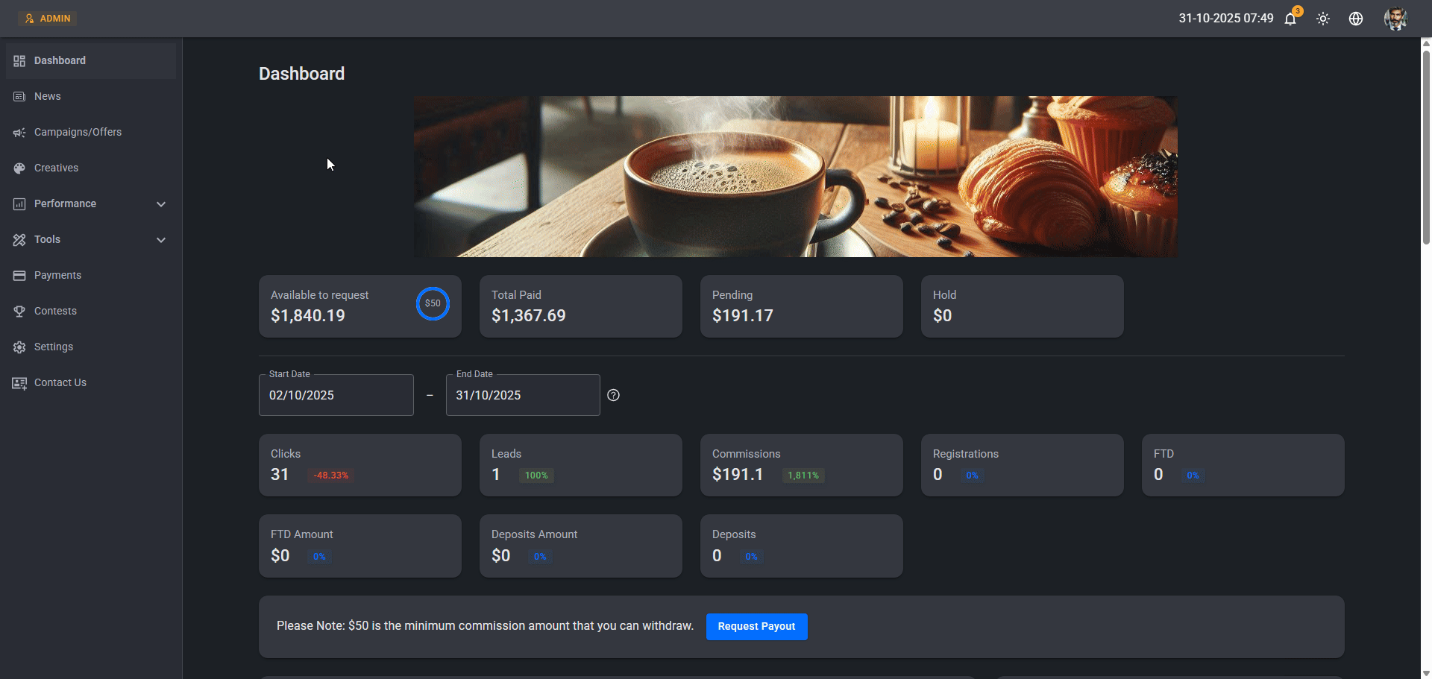The width and height of the screenshot is (1432, 679).
Task: Click the Start Date input field
Action: click(x=336, y=395)
